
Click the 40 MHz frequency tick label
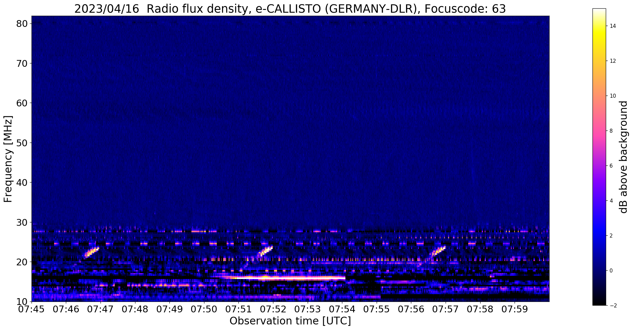pos(23,182)
